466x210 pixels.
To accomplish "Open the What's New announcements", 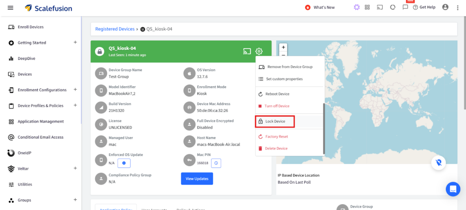I will (320, 7).
